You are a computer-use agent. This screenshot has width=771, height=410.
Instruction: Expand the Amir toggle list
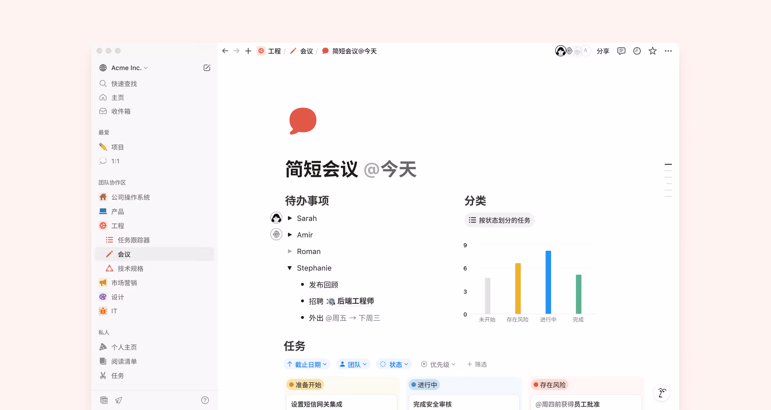click(290, 235)
